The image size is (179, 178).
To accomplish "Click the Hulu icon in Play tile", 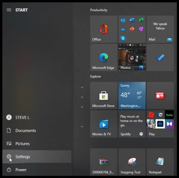I will pos(169,115).
